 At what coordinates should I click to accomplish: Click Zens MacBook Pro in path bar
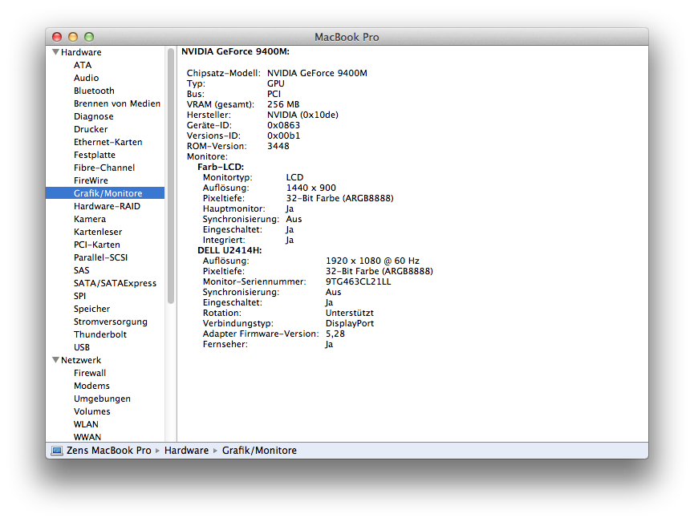pyautogui.click(x=109, y=451)
